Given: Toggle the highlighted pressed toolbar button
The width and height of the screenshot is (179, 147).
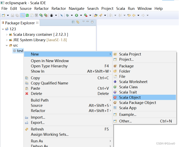Looking at the screenshot, I should tap(23, 15).
